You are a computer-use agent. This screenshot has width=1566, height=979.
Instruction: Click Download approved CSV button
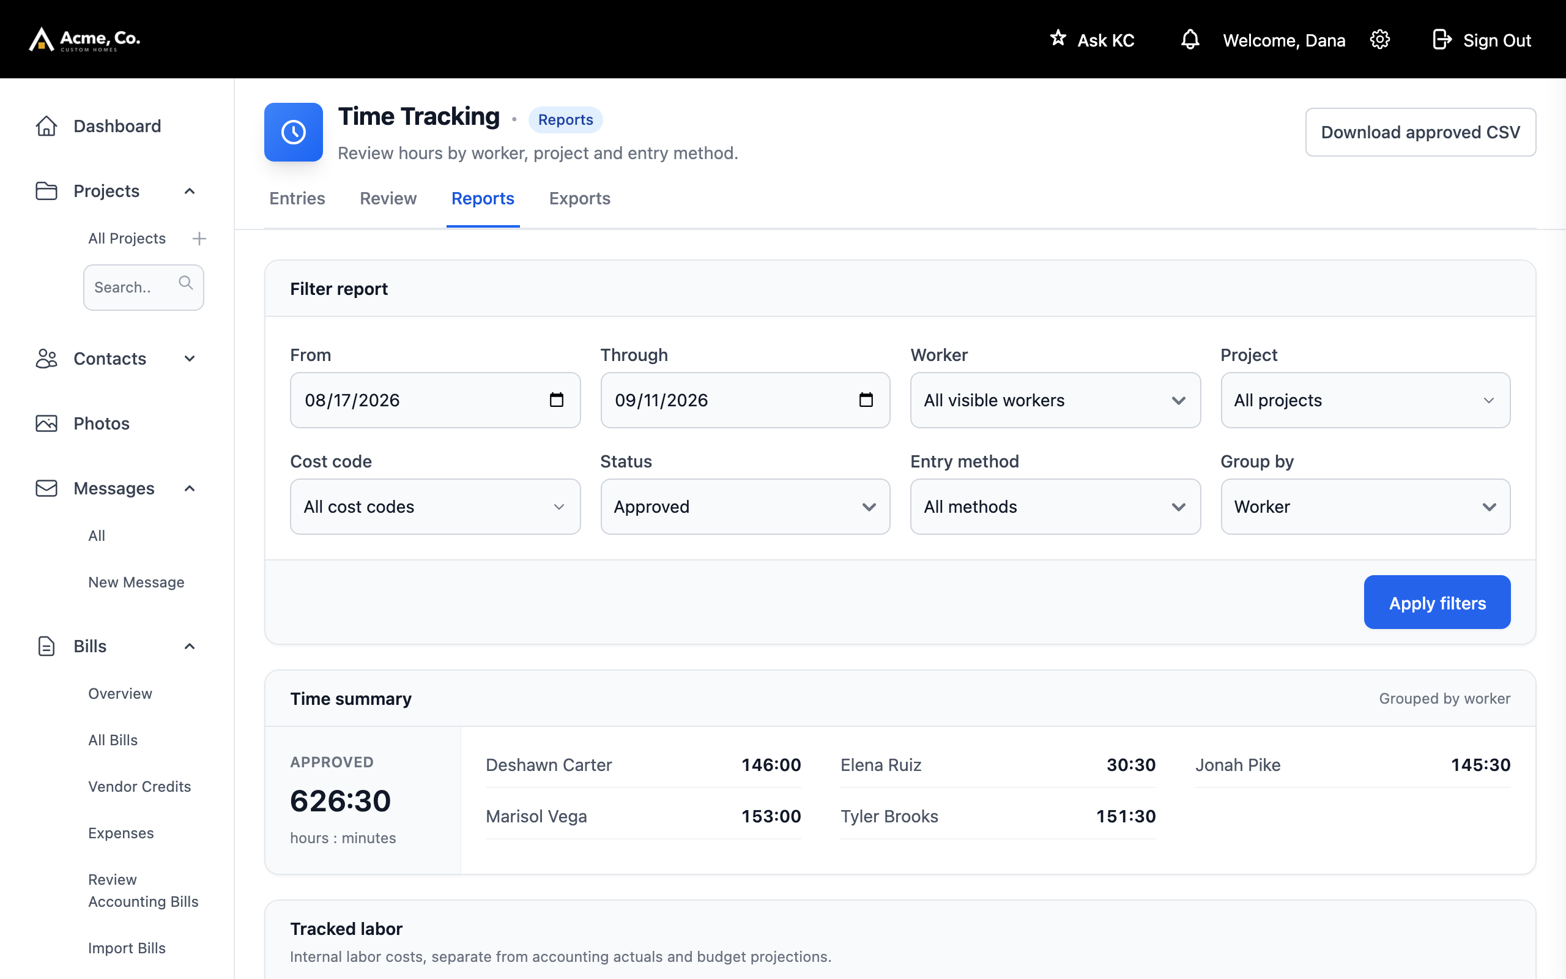(1420, 132)
